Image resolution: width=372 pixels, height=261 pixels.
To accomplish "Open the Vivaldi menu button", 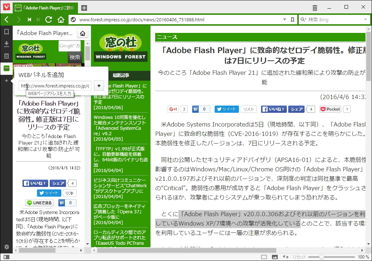I will coord(6,8).
